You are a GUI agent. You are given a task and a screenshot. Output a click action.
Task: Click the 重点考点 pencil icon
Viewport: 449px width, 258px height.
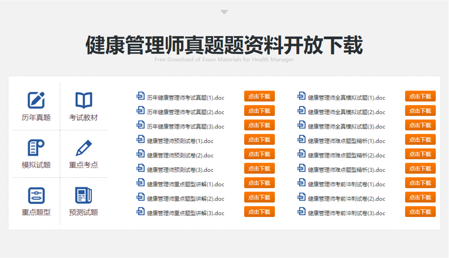click(83, 147)
